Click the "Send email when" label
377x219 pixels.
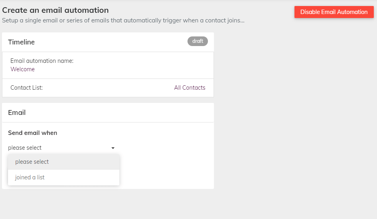[32, 133]
